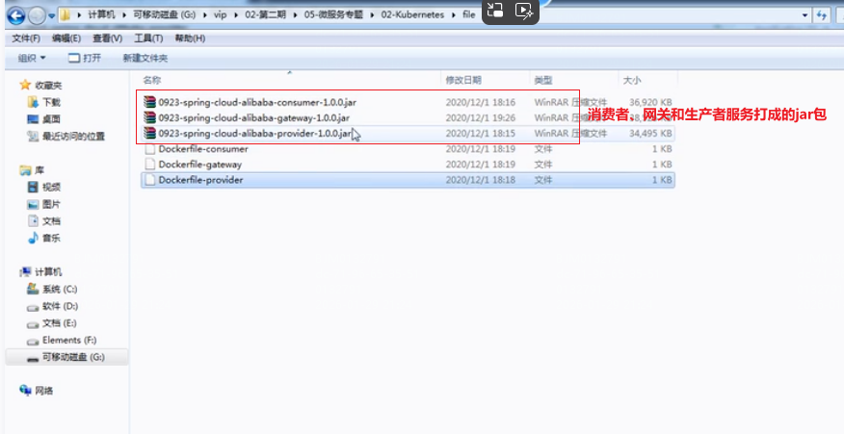The image size is (844, 434).
Task: Click the 34,495 KB size cell
Action: pos(650,134)
